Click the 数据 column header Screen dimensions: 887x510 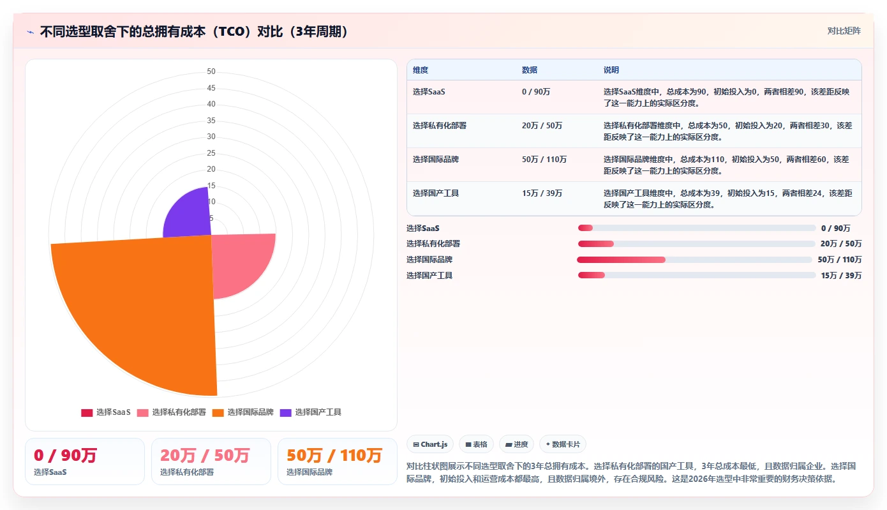(530, 70)
